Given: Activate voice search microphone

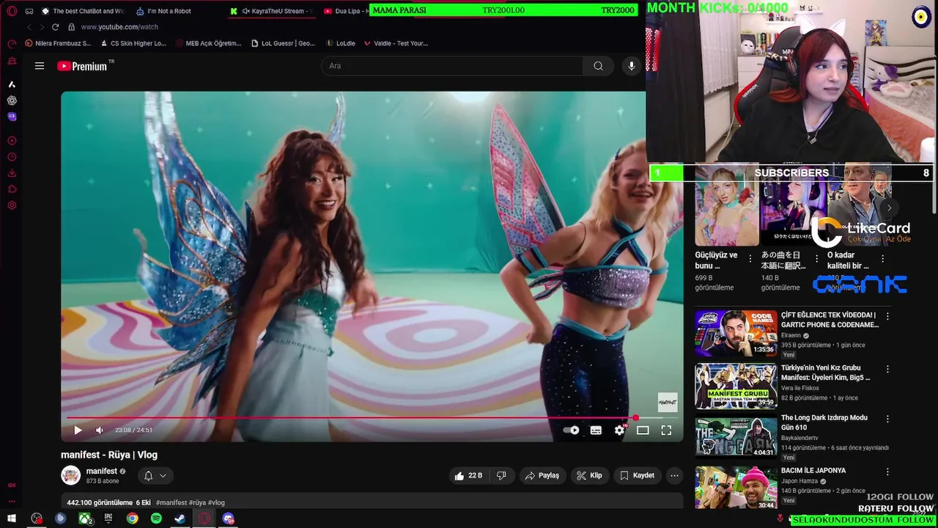Looking at the screenshot, I should (x=632, y=66).
